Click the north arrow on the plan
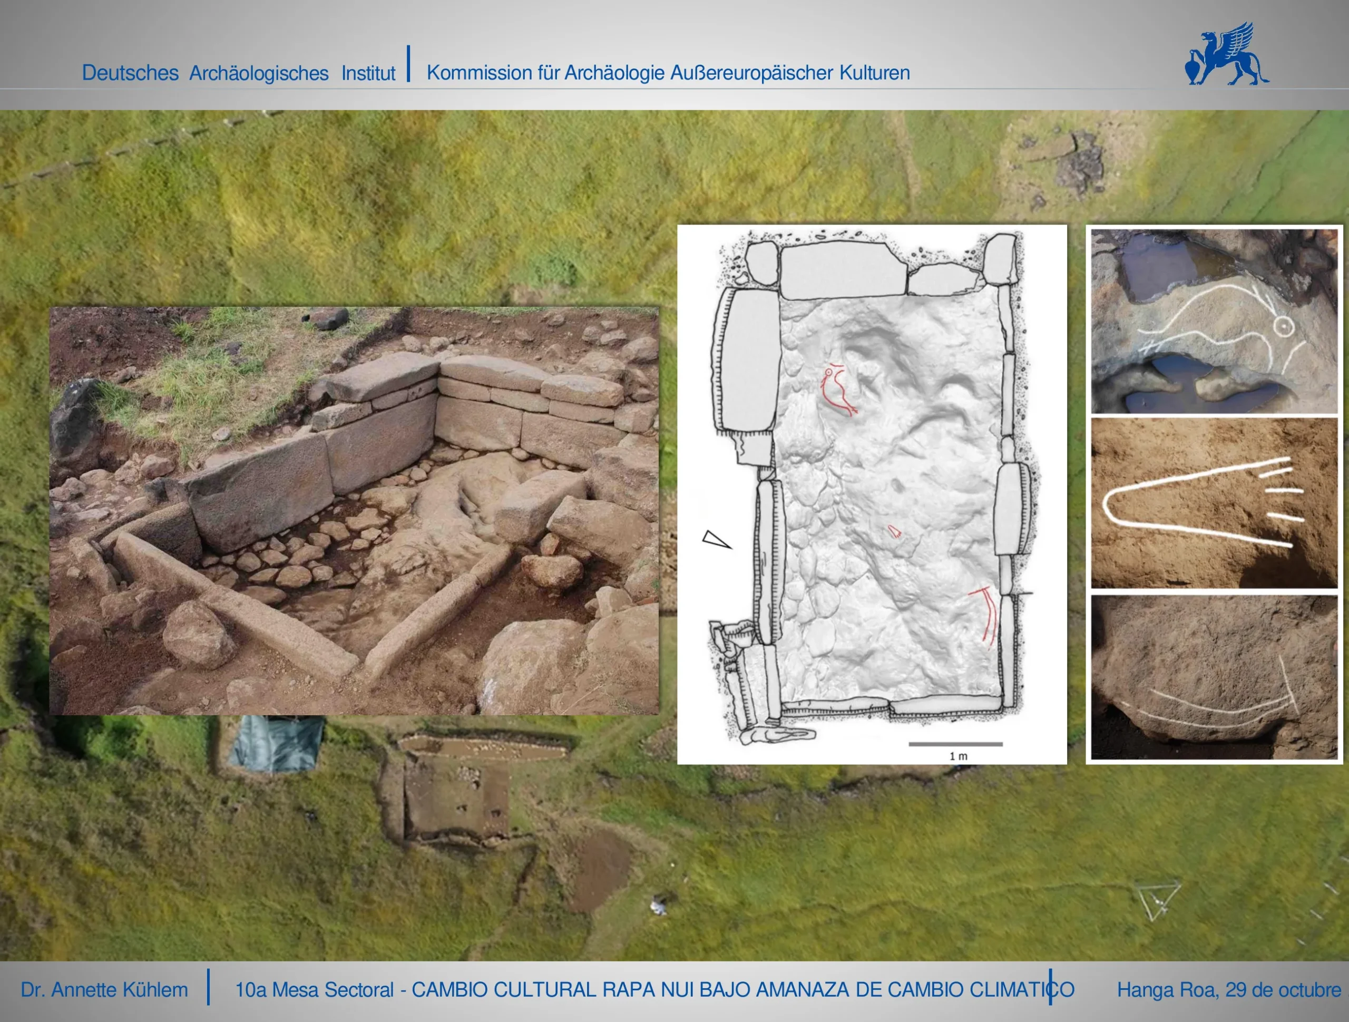The width and height of the screenshot is (1349, 1022). (x=716, y=539)
